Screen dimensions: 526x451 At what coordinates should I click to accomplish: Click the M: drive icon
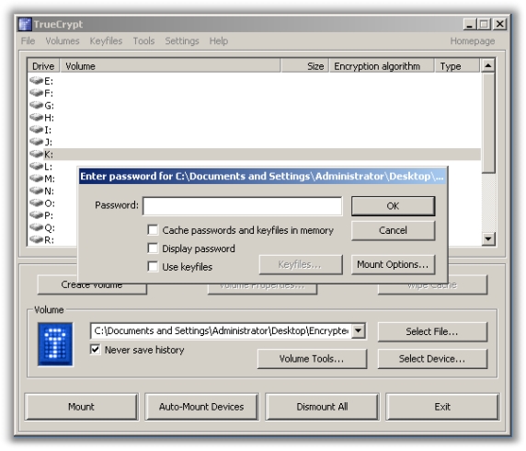(36, 179)
